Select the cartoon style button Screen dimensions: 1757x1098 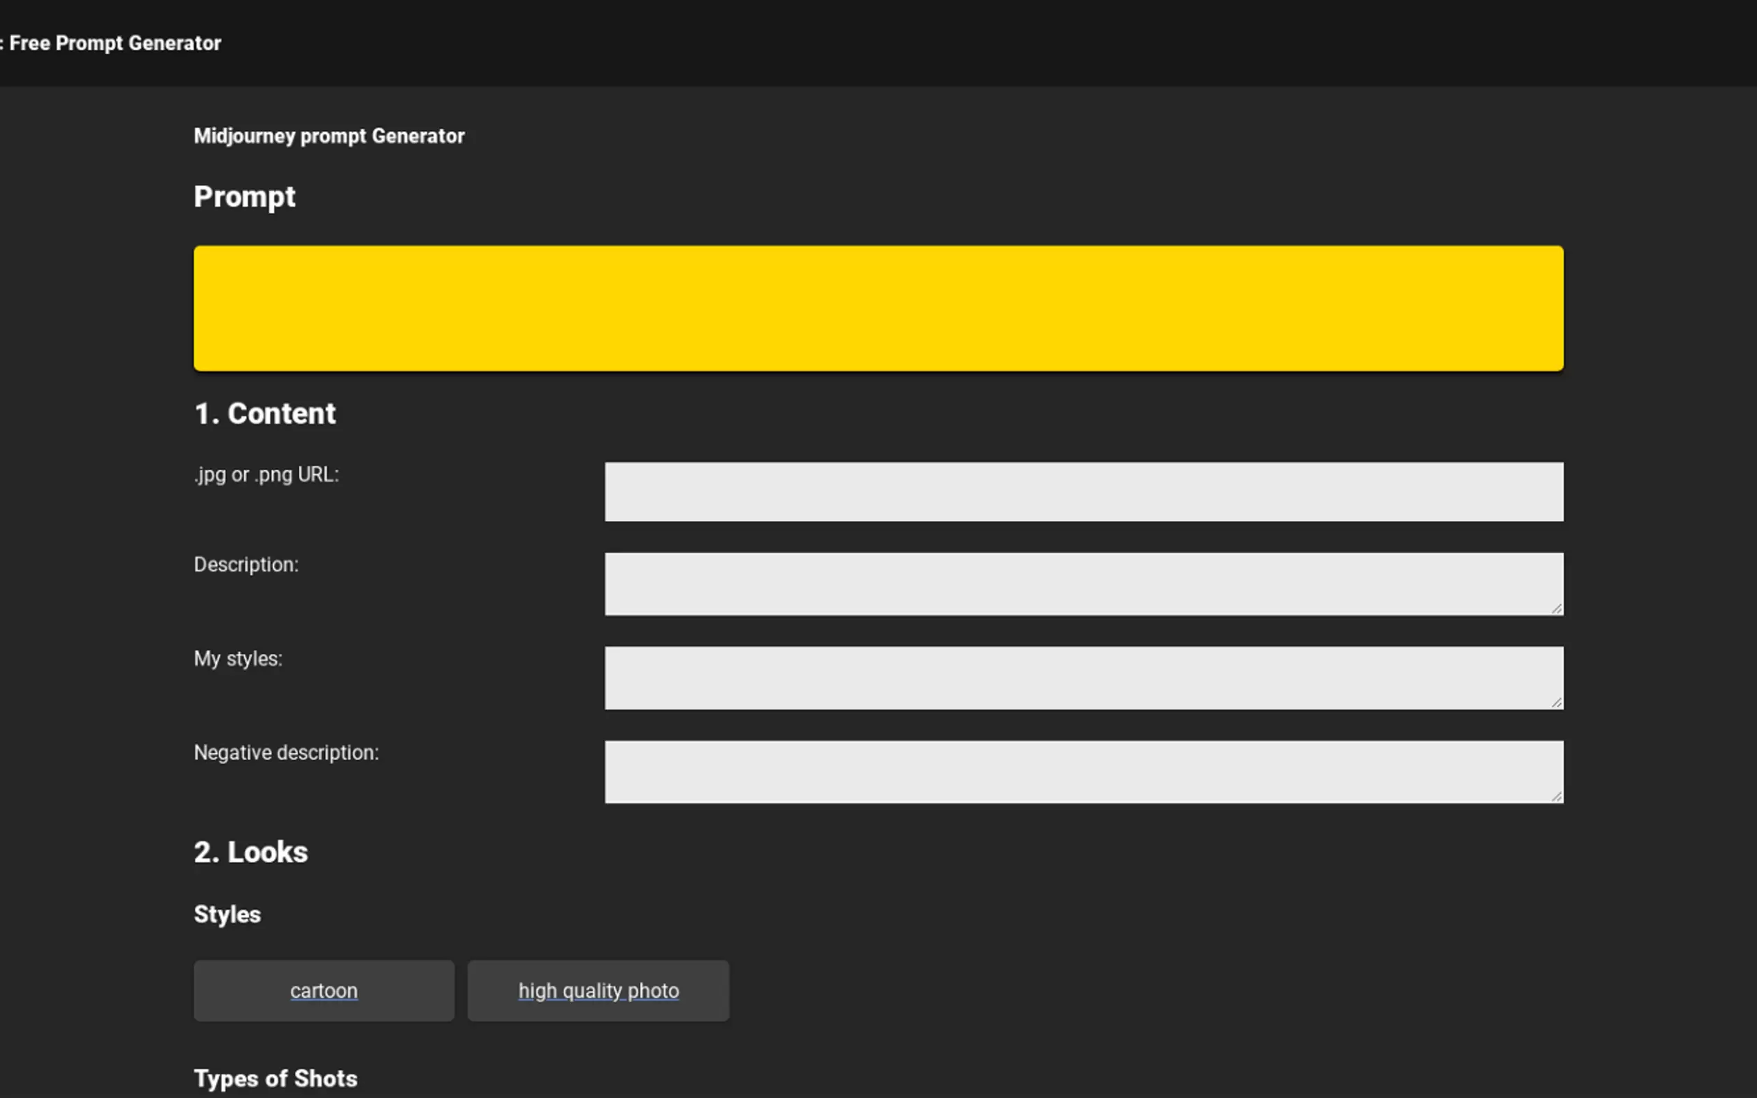point(324,991)
